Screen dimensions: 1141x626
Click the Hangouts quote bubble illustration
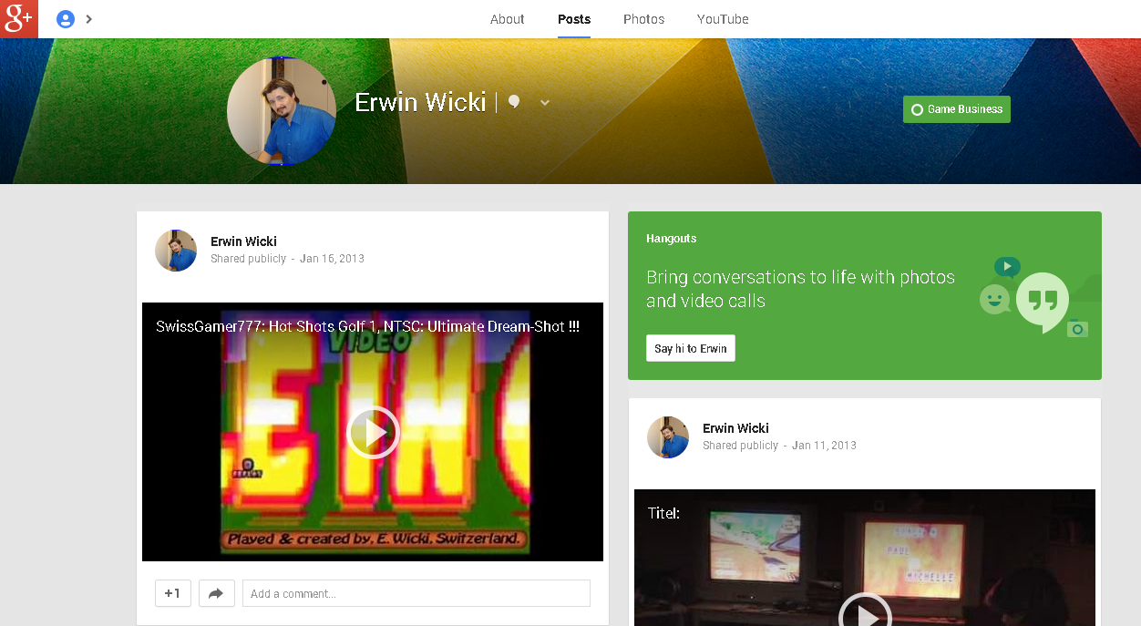click(1042, 303)
